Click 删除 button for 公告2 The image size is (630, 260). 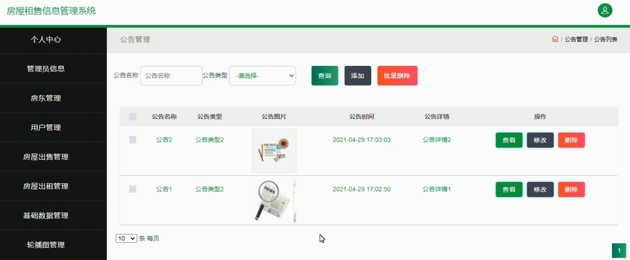pos(571,140)
